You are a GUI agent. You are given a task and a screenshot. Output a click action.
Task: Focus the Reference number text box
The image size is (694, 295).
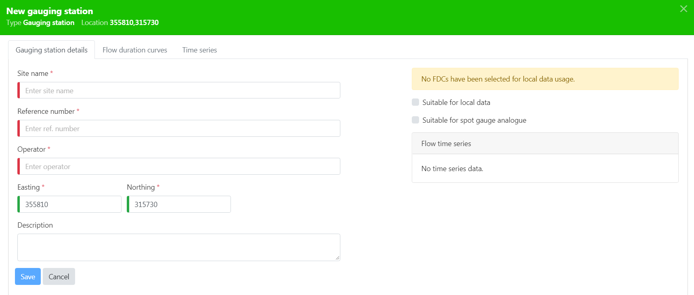[x=179, y=128]
